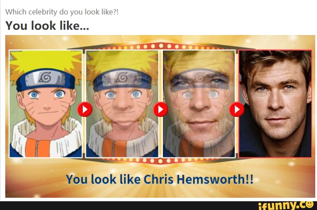Click the smiley face in the iFunny logo
The height and width of the screenshot is (210, 317).
[x=310, y=204]
